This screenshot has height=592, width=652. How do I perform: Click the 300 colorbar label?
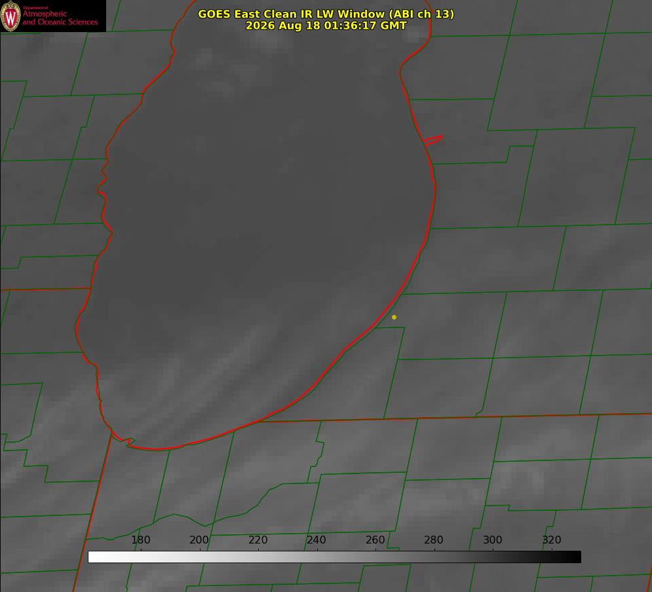coord(493,540)
